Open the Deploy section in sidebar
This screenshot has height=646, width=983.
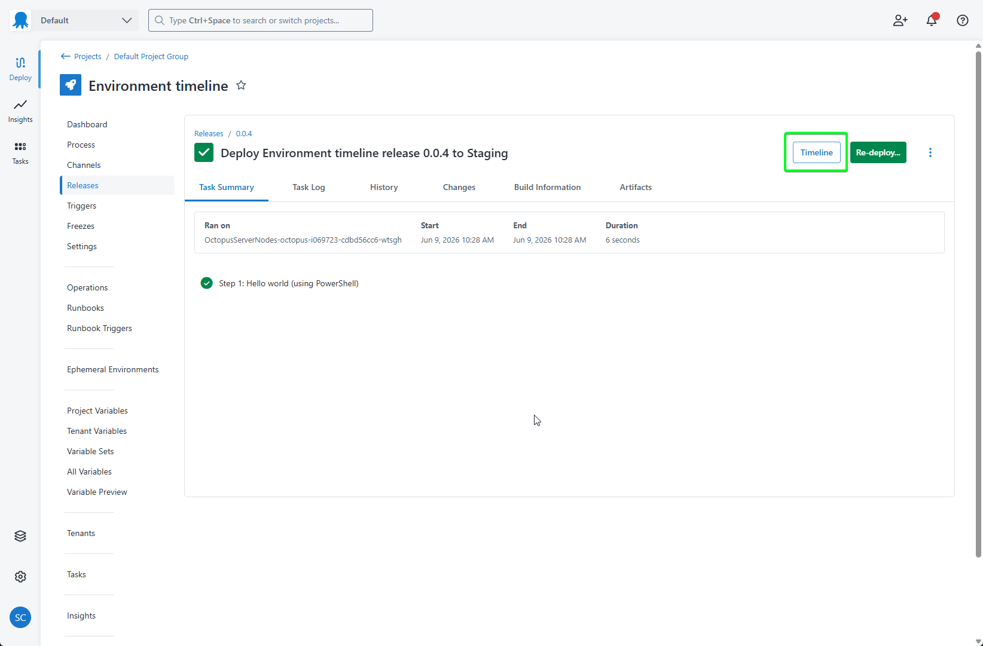click(20, 69)
